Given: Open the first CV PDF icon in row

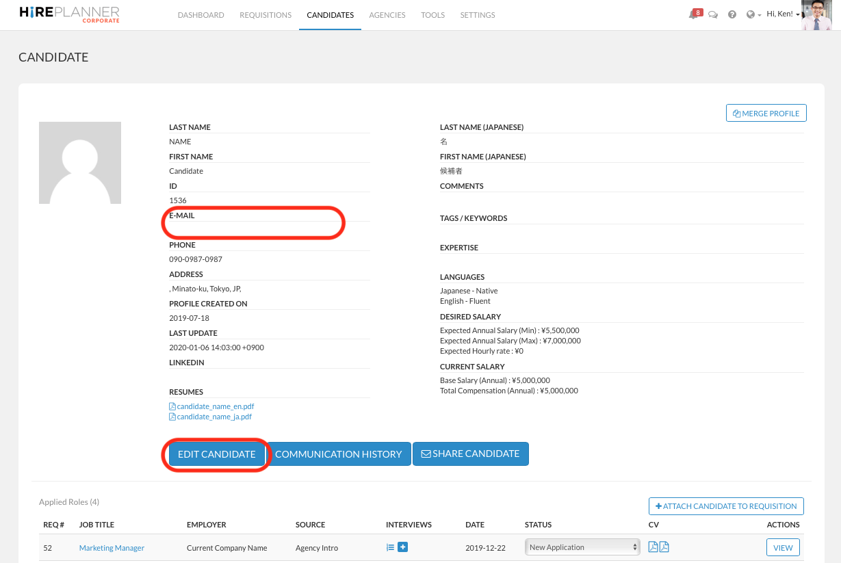Looking at the screenshot, I should point(653,547).
